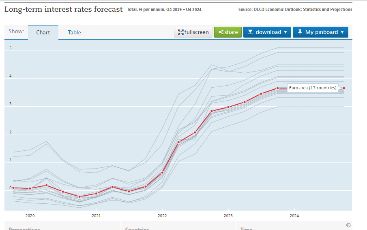
Task: Open the My pinboard dropdown
Action: tap(342, 32)
